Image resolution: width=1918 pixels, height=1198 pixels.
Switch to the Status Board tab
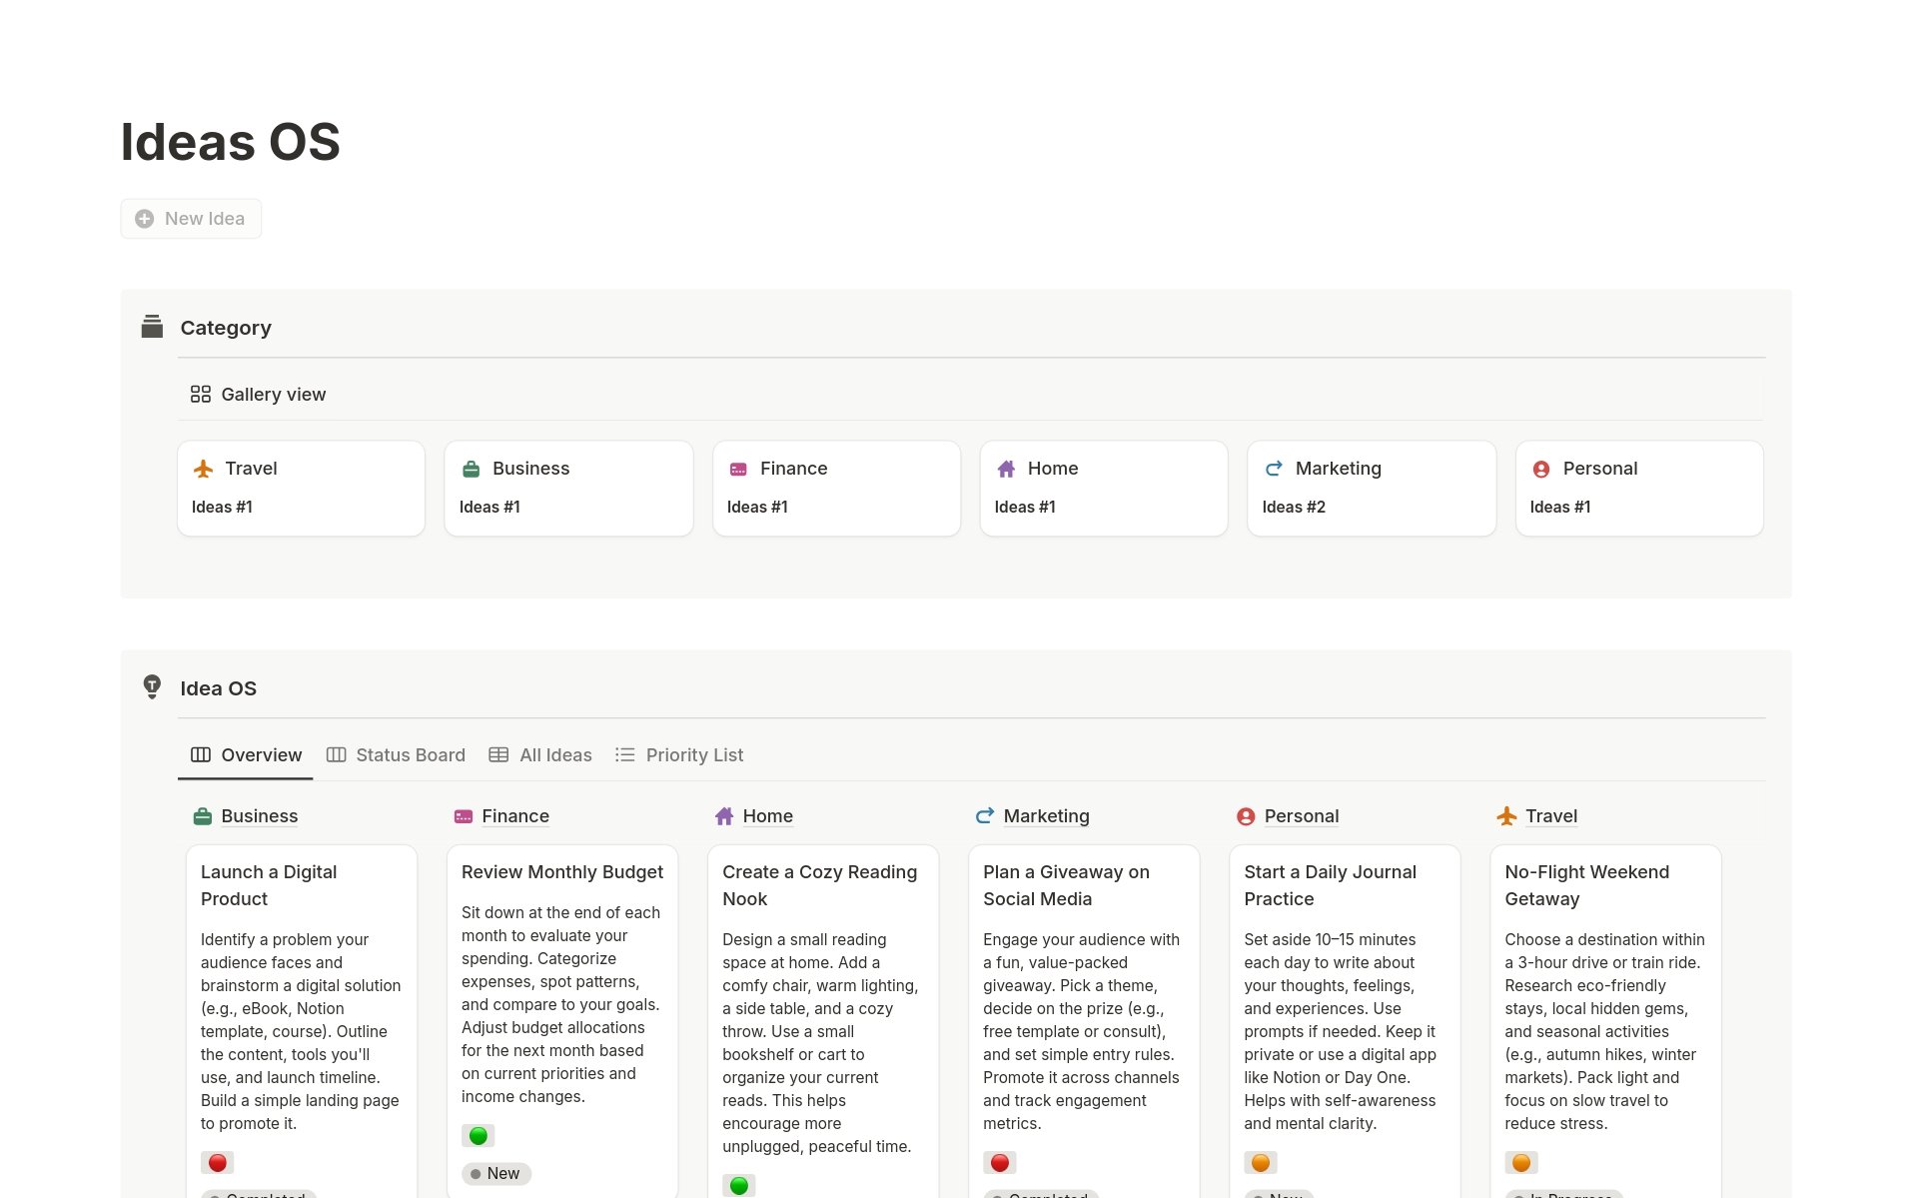(x=397, y=755)
